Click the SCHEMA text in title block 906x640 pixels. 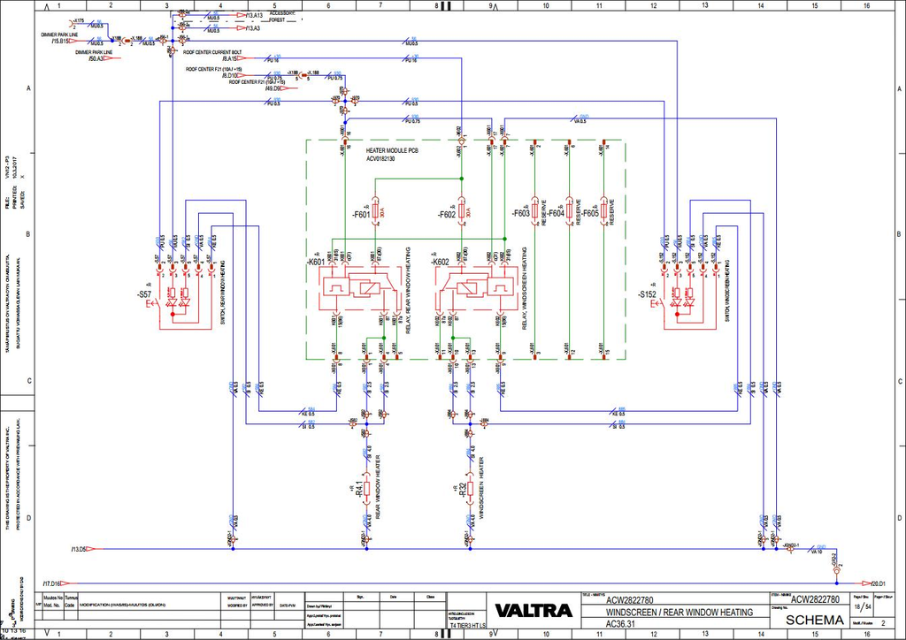(815, 621)
